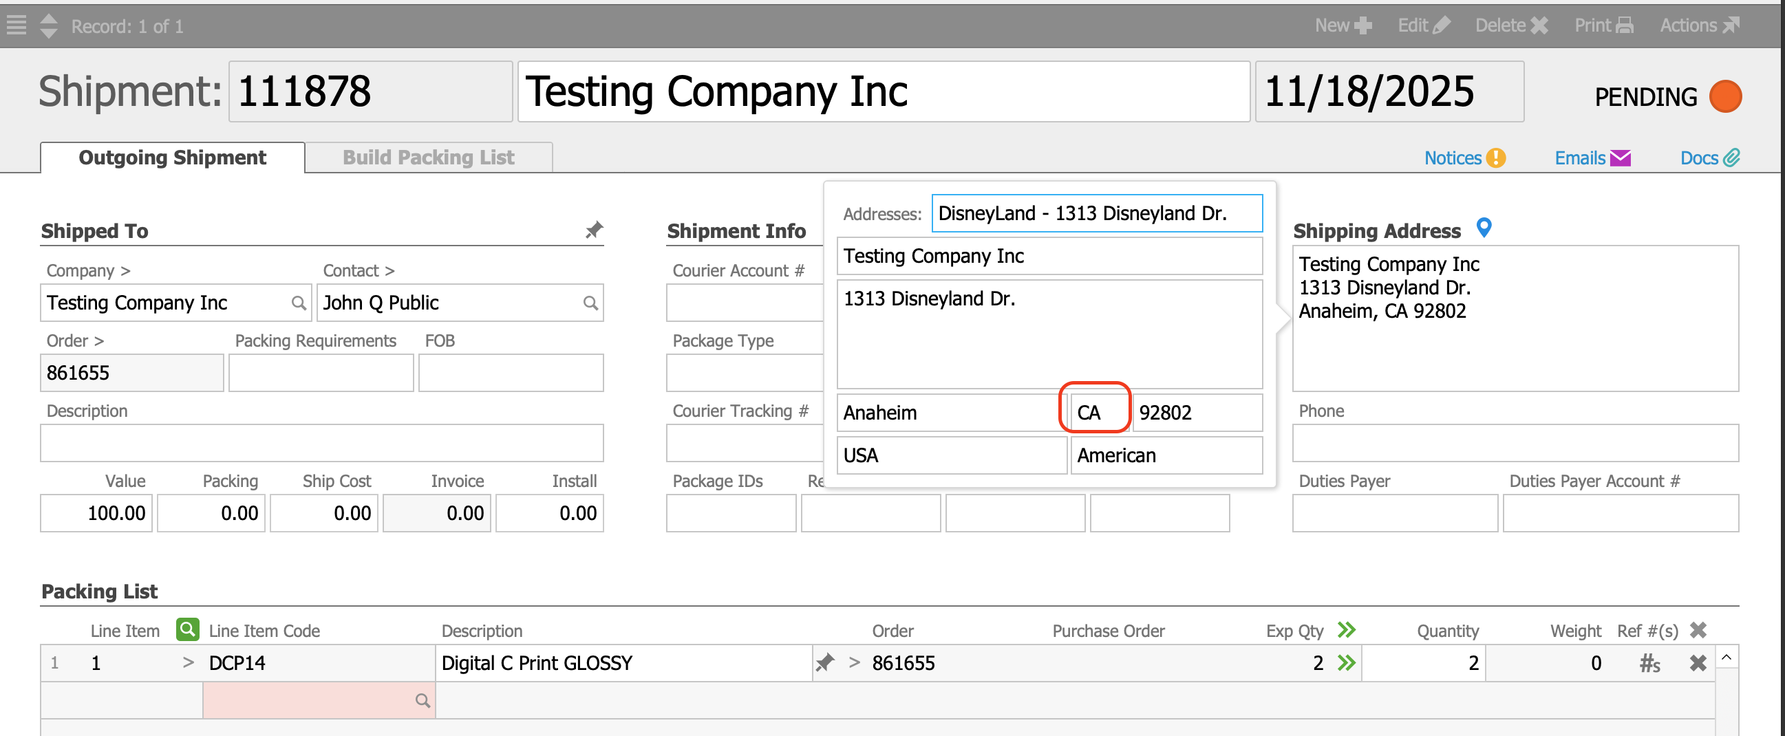Click the Ref #s icon on row 1
Image resolution: width=1785 pixels, height=736 pixels.
tap(1649, 663)
